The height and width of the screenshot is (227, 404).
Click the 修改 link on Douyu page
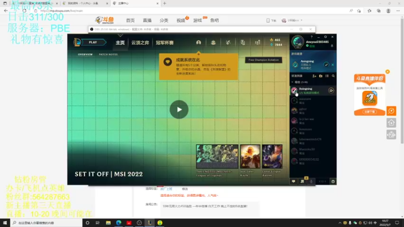[185, 189]
